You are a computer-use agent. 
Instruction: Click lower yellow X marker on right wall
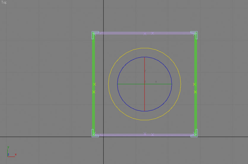[x=195, y=92]
